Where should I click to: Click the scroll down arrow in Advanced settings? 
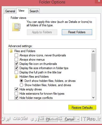coord(93,98)
